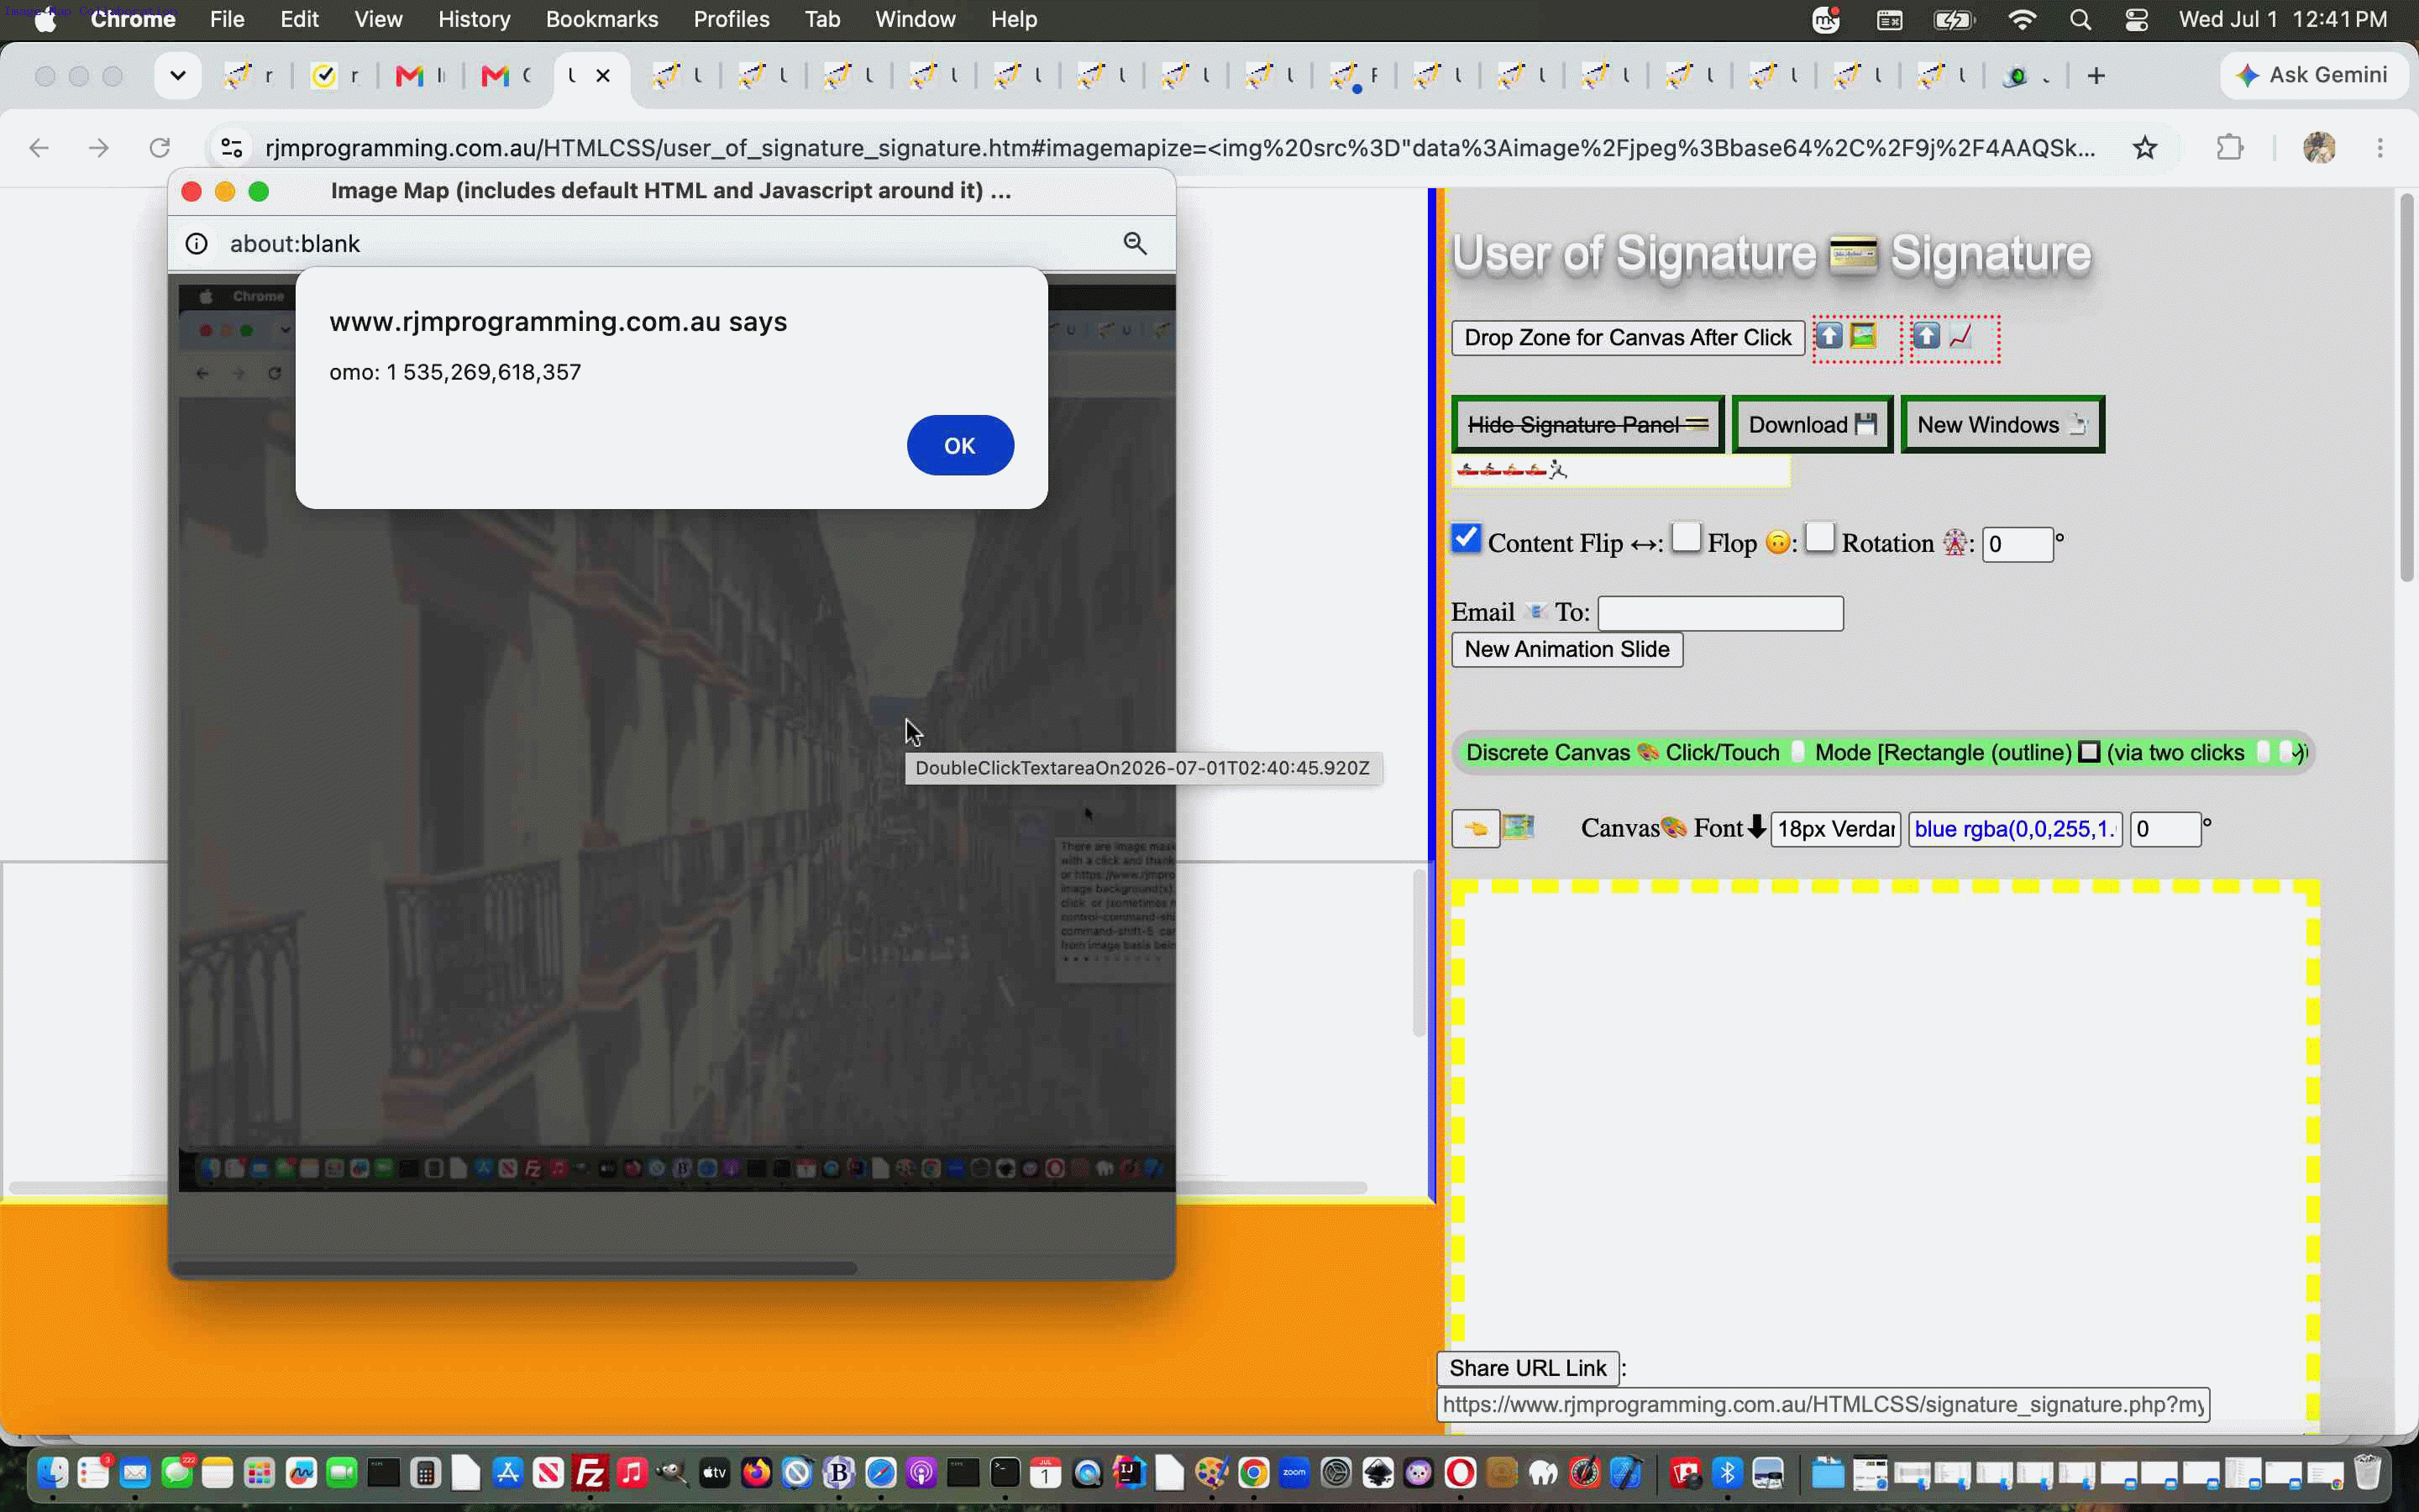The image size is (2419, 1512).
Task: Uncheck the Content Flip checkbox
Action: (x=1466, y=538)
